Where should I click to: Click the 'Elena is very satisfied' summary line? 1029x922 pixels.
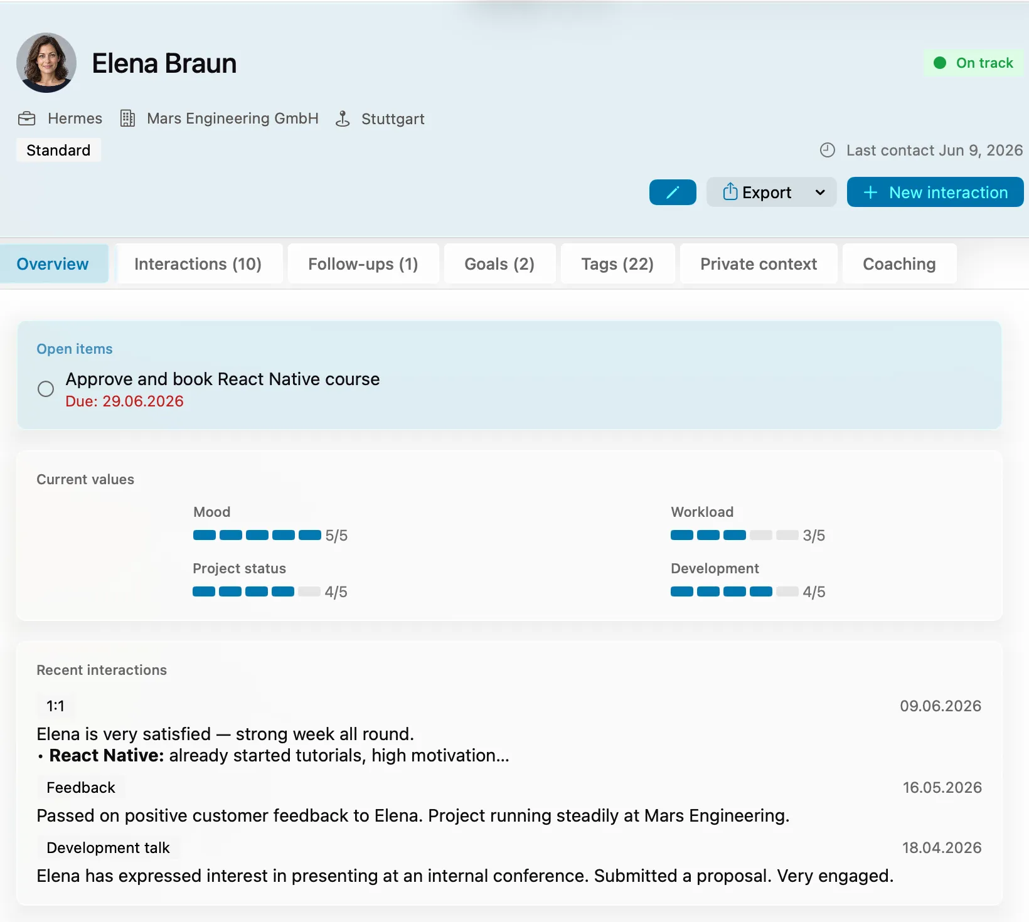225,734
